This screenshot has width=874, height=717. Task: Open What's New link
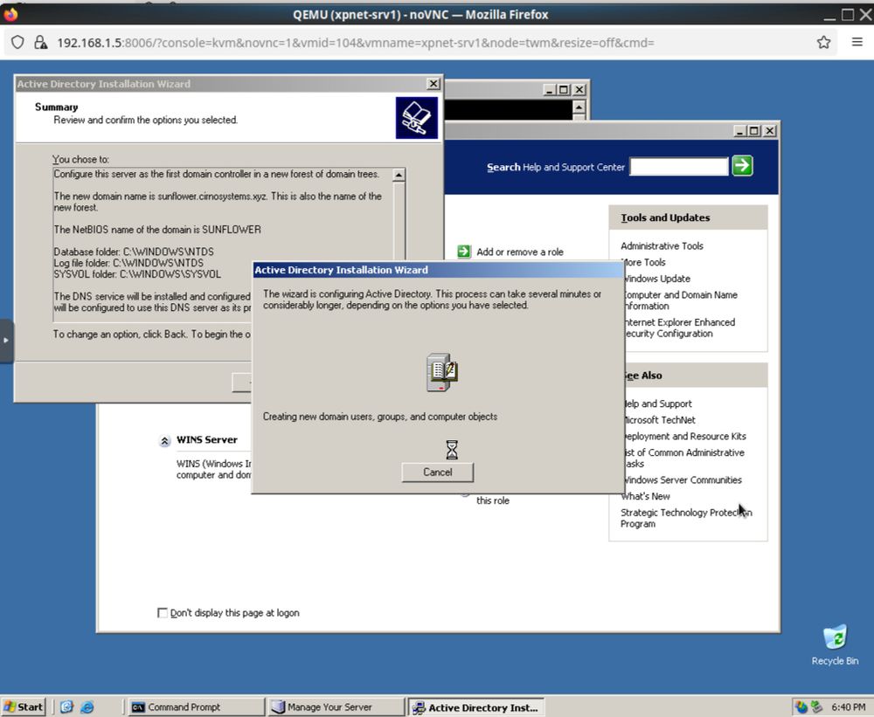tap(646, 496)
